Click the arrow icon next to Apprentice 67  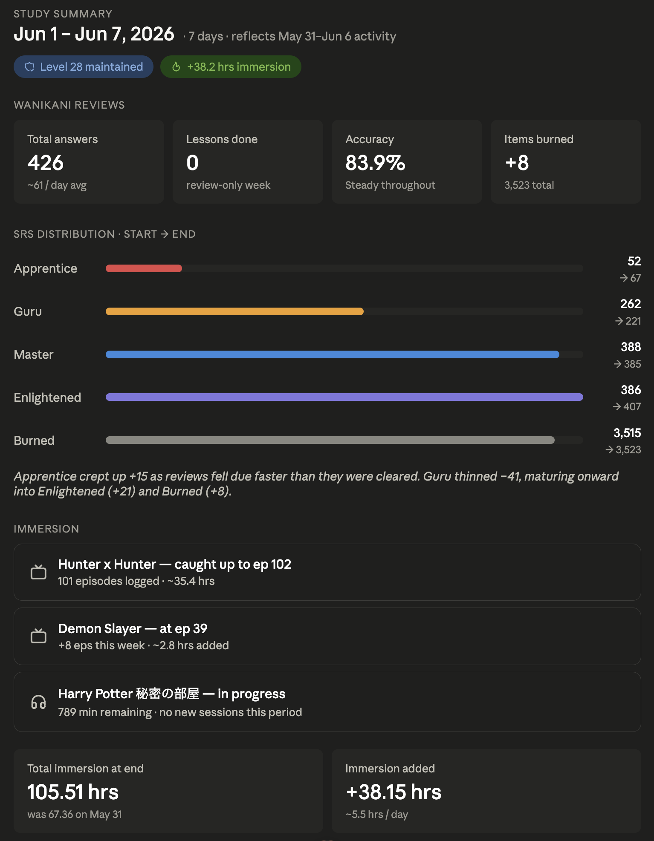coord(624,278)
